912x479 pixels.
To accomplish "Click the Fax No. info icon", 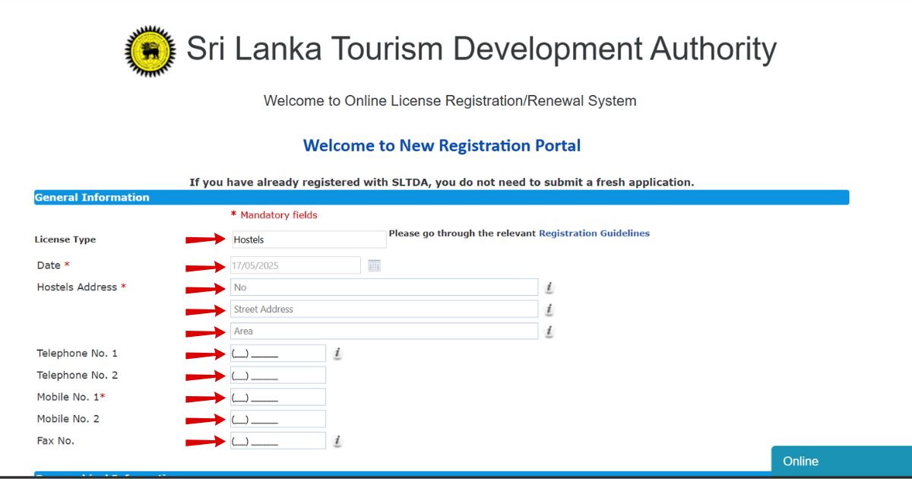I will pos(336,440).
